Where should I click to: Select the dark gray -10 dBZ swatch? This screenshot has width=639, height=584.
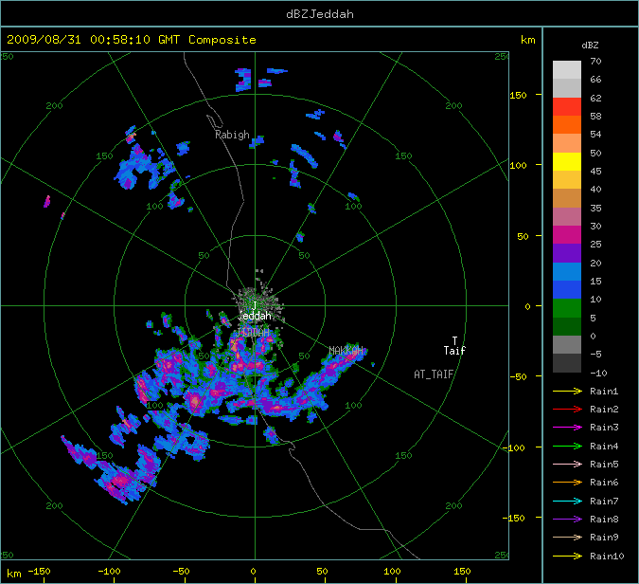(x=567, y=363)
